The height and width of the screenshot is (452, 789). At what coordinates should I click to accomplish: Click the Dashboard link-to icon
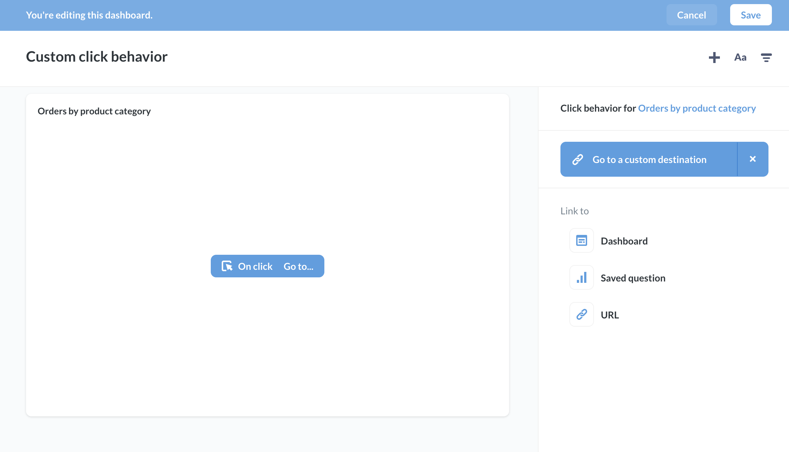click(581, 241)
